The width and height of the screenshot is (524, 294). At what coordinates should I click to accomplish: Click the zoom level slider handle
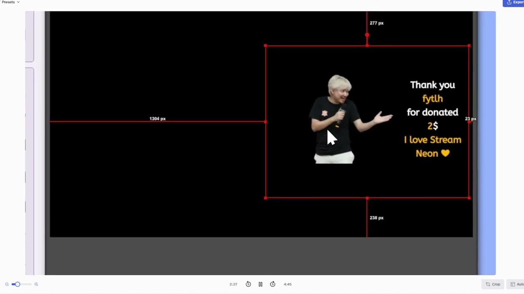17,284
